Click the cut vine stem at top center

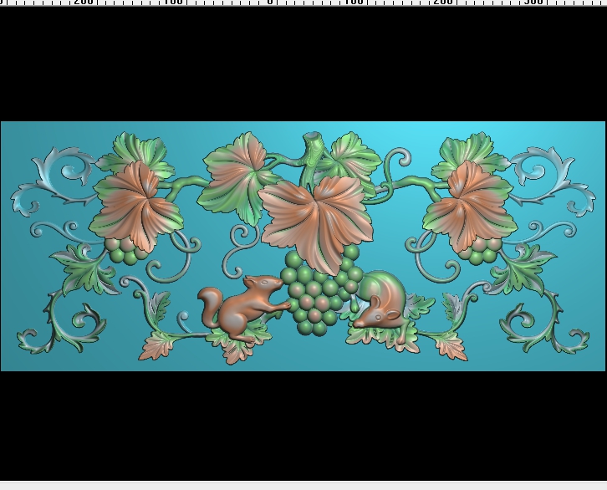tap(313, 156)
